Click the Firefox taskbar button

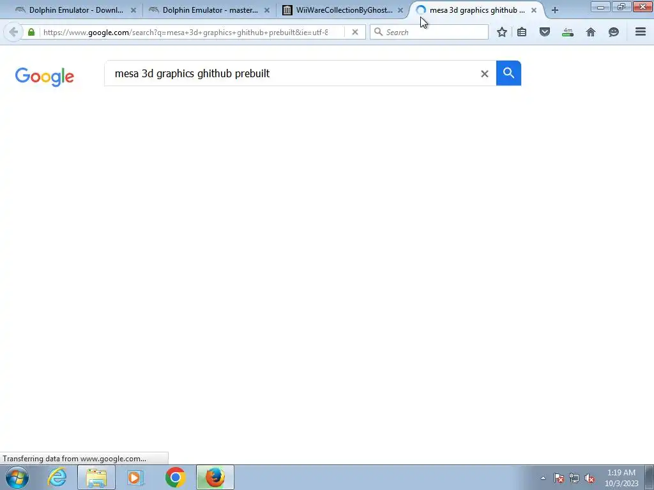coord(215,477)
